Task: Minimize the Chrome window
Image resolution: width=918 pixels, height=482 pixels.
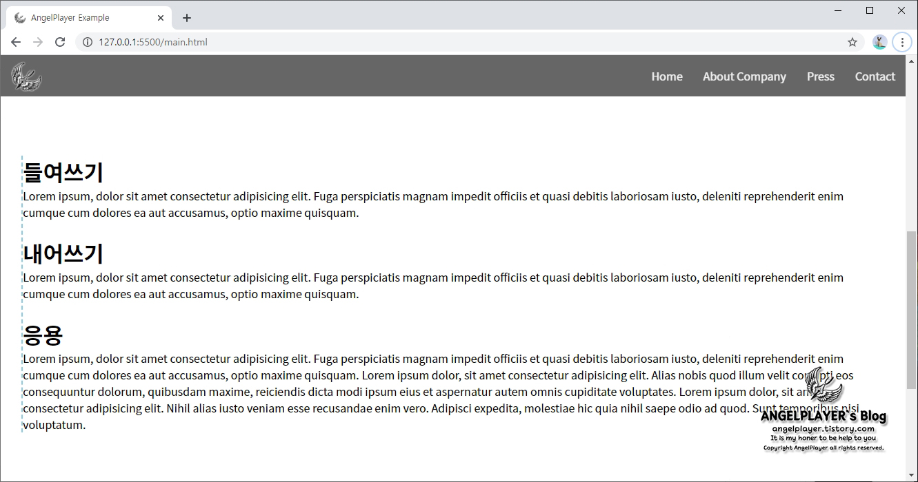Action: point(838,10)
